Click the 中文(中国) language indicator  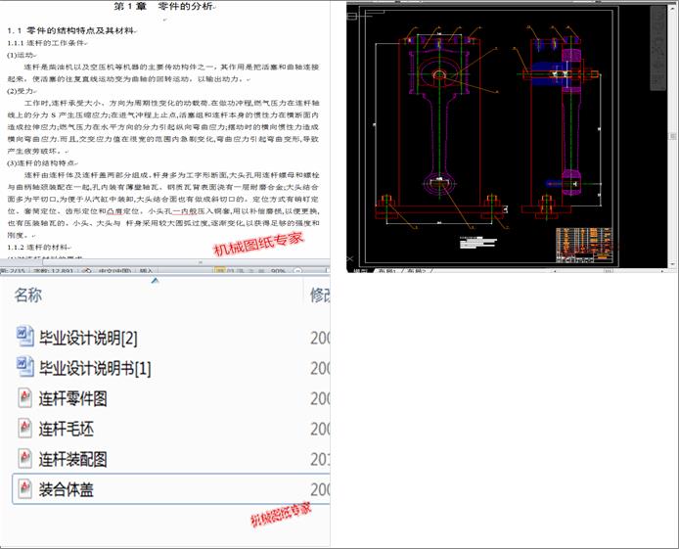click(x=116, y=270)
